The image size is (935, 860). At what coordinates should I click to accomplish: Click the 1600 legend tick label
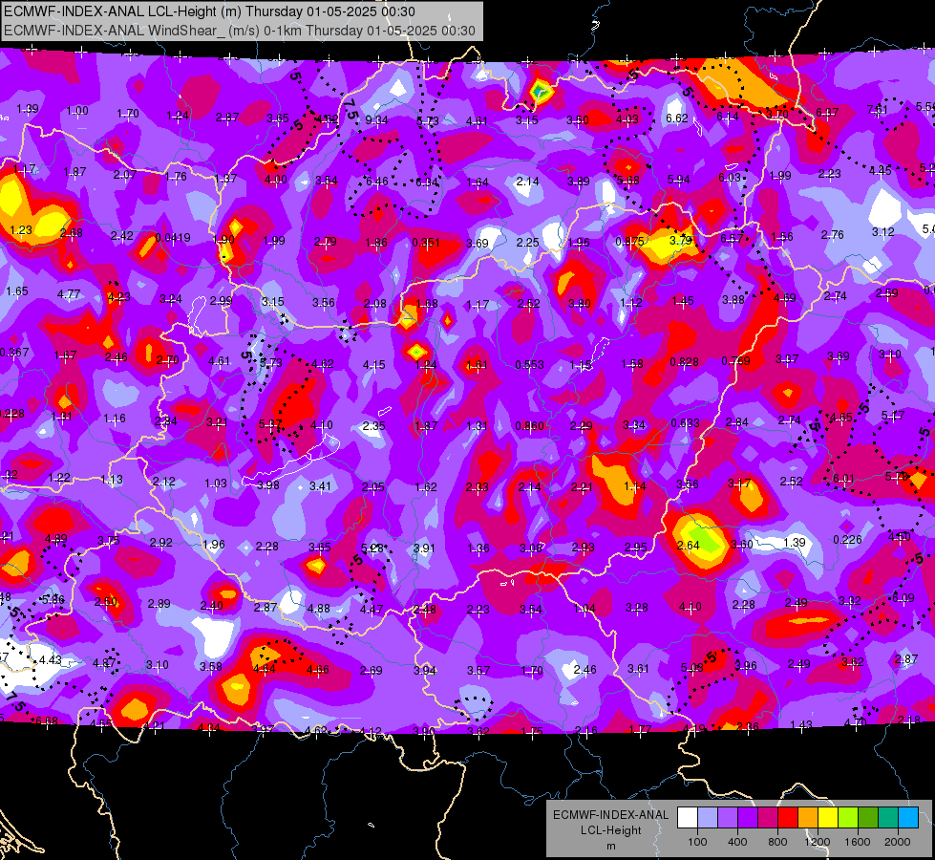point(858,842)
